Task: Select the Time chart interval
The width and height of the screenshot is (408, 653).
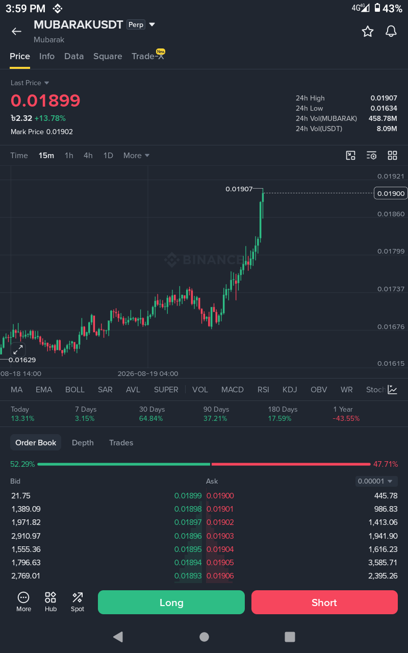Action: pyautogui.click(x=19, y=156)
